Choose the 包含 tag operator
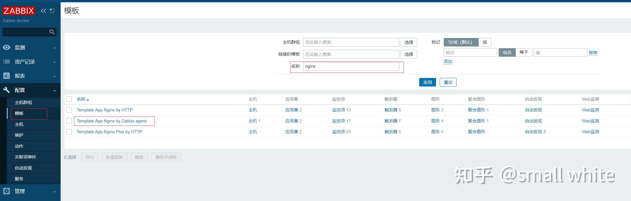This screenshot has width=631, height=201. 507,52
